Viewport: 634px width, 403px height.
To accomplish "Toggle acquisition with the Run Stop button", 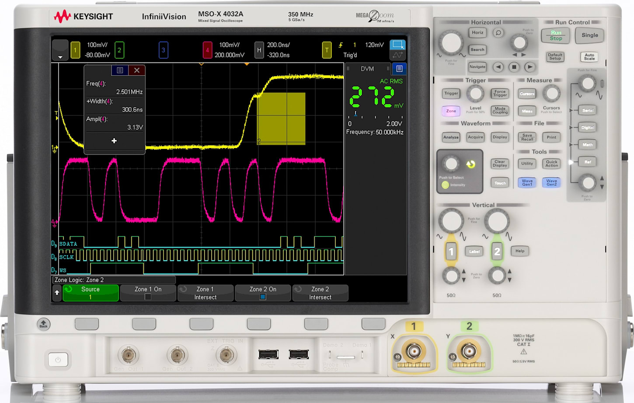I will click(x=555, y=35).
